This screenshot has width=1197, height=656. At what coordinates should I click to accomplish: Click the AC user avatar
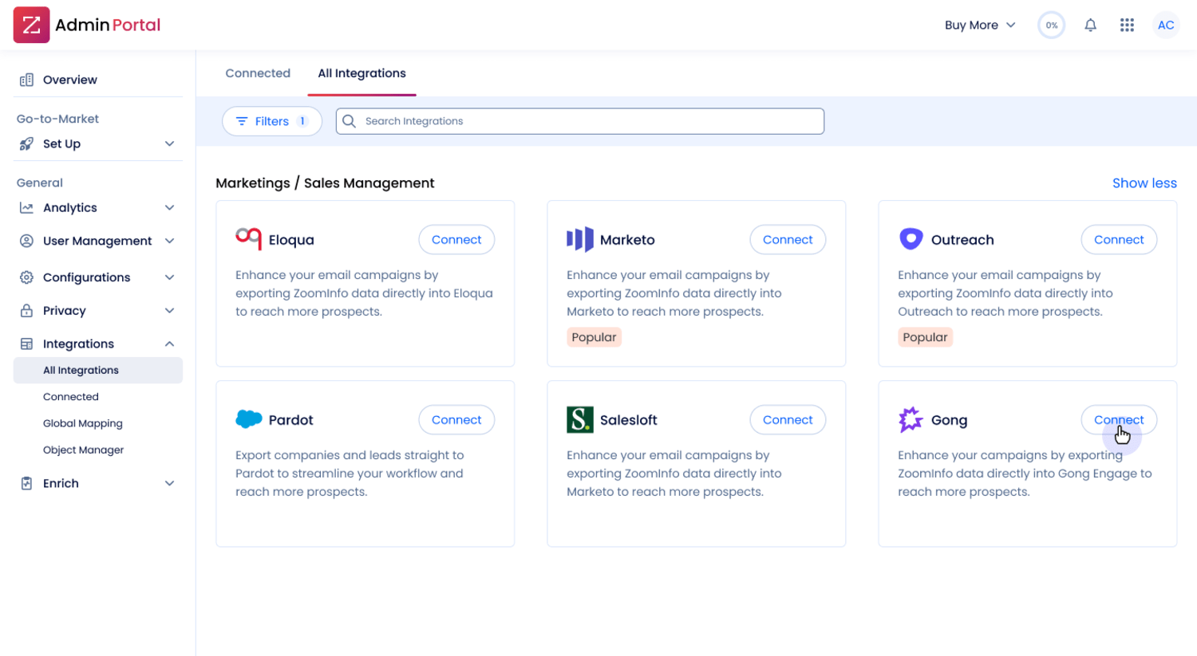pyautogui.click(x=1165, y=26)
